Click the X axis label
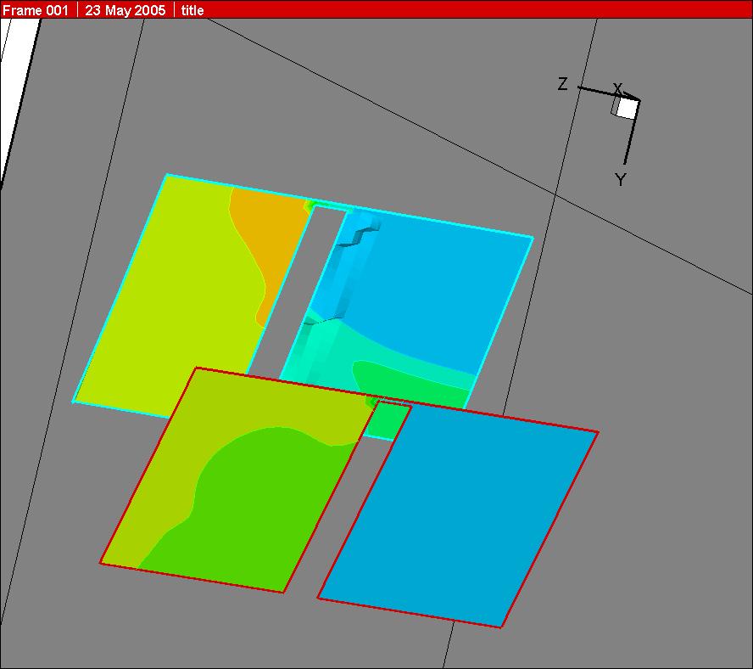753x669 pixels. 618,89
